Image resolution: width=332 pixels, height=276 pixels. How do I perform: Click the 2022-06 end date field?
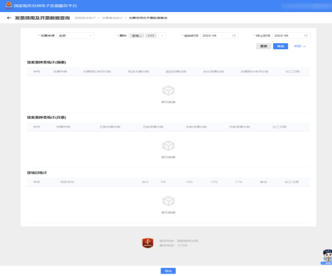pyautogui.click(x=291, y=35)
